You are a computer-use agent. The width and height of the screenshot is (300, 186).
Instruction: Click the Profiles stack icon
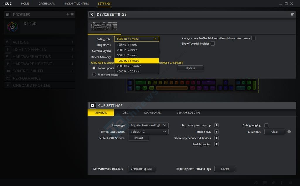click(x=8, y=15)
